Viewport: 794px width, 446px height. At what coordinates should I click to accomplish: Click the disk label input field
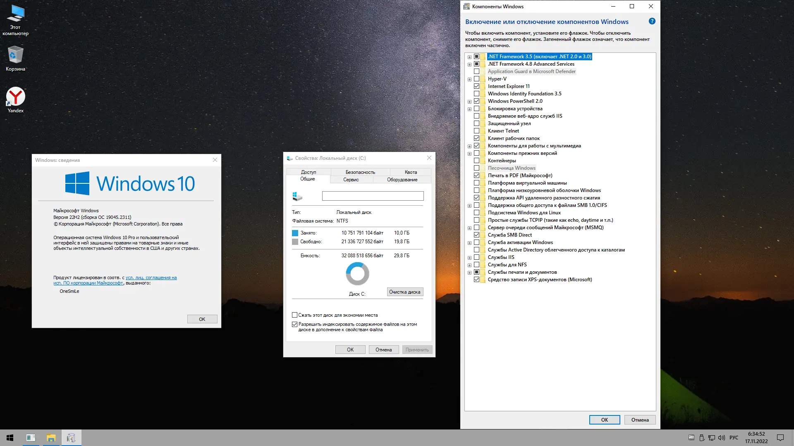click(373, 196)
